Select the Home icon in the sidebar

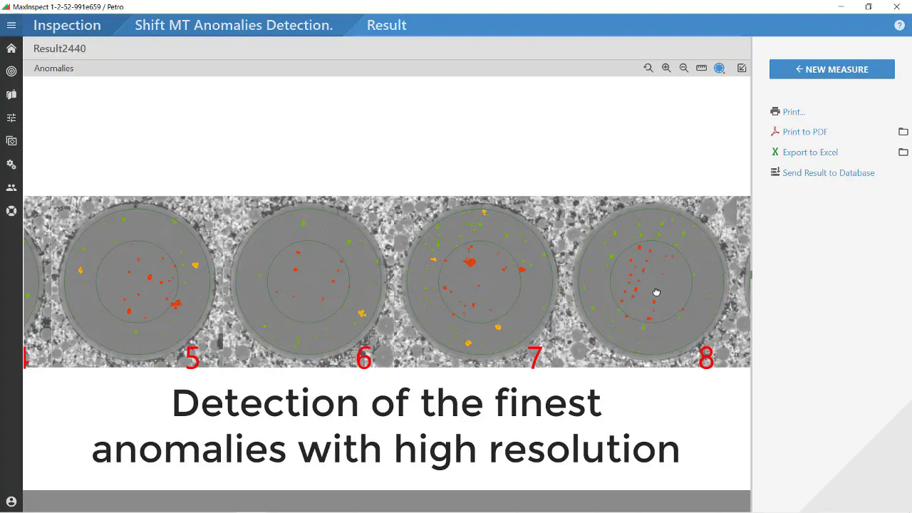(x=11, y=48)
